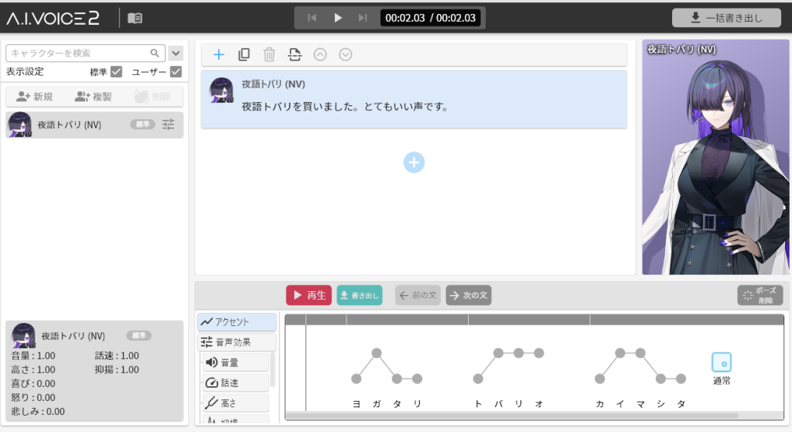Click the duplicate sentence icon
Viewport: 792px width, 432px height.
coord(244,54)
